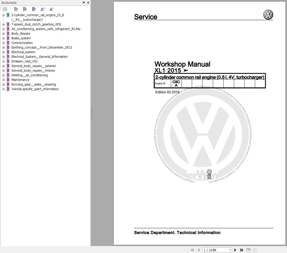Expand the Body_Repairs bookmark node
This screenshot has width=287, height=253.
coord(4,34)
